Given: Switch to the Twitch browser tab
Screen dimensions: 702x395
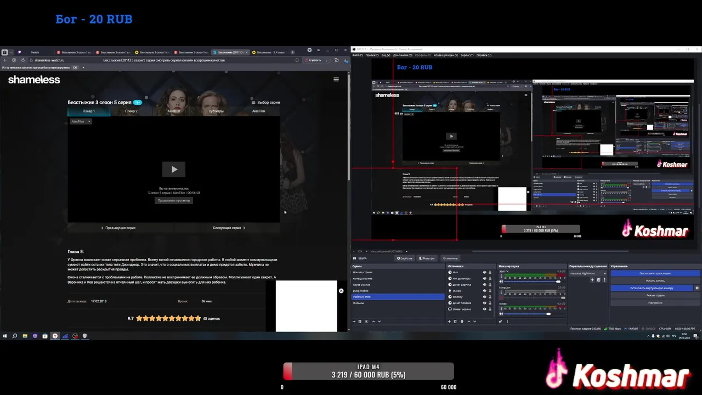Looking at the screenshot, I should (35, 52).
